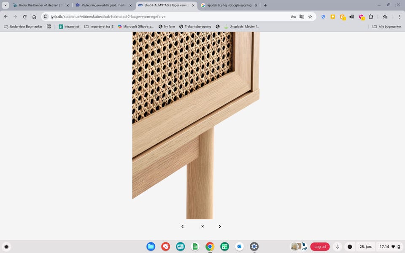Reload the jysk.dk page
This screenshot has height=253, width=405.
point(25,17)
